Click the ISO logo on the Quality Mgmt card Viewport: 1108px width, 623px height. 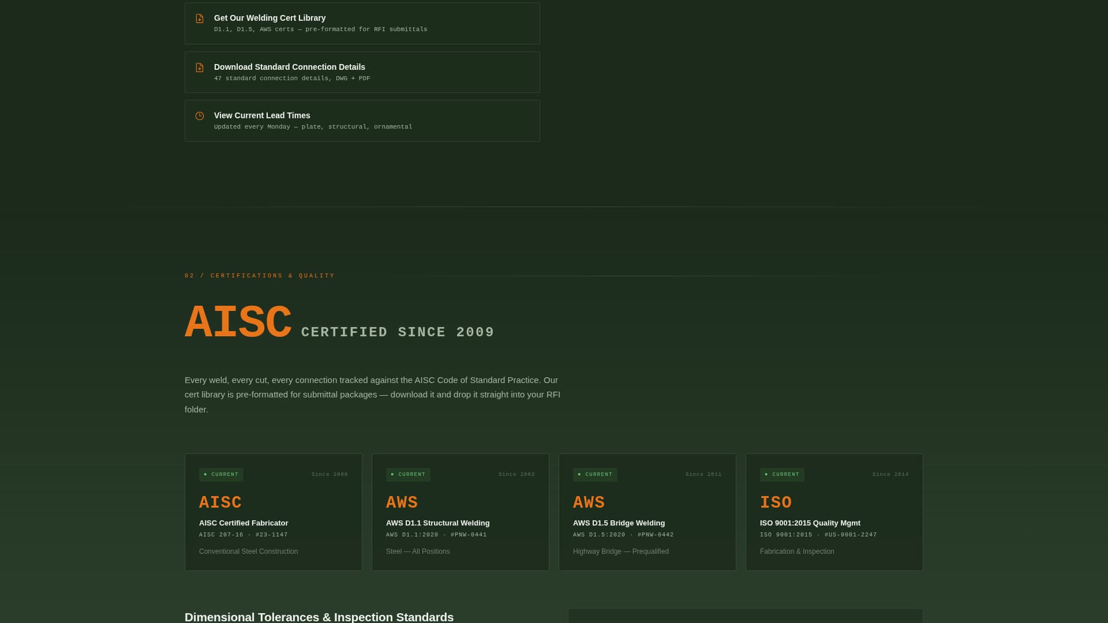tap(776, 502)
